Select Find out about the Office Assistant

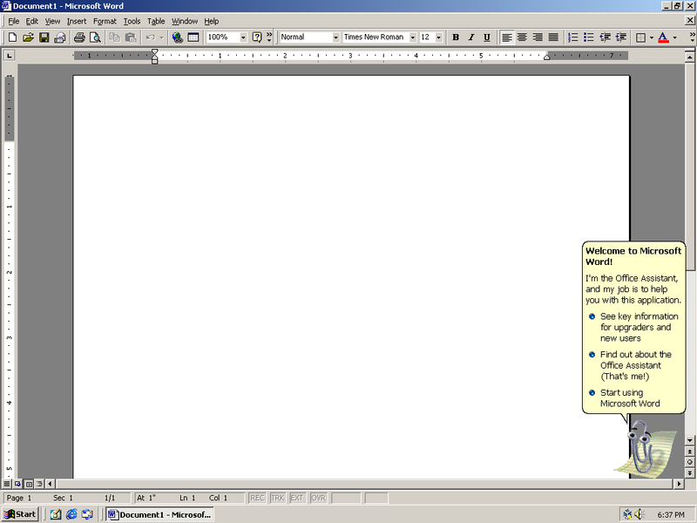pyautogui.click(x=630, y=365)
